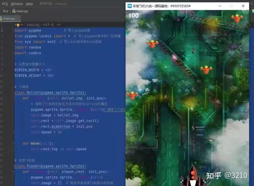Viewport: 254px width, 186px height.
Task: Minimize the airplane game window
Action: 220,6
